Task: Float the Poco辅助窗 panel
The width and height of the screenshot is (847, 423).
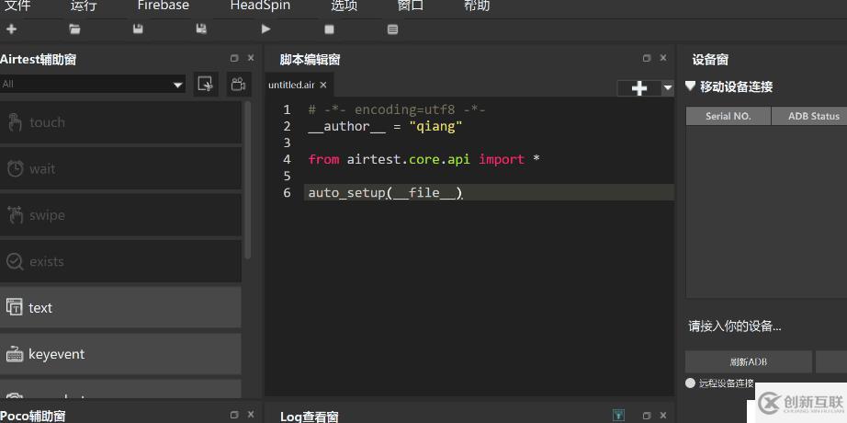Action: pos(234,415)
